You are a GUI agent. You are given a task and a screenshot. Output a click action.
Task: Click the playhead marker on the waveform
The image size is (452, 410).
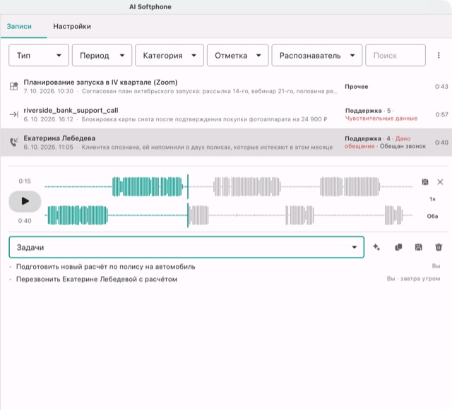[188, 201]
